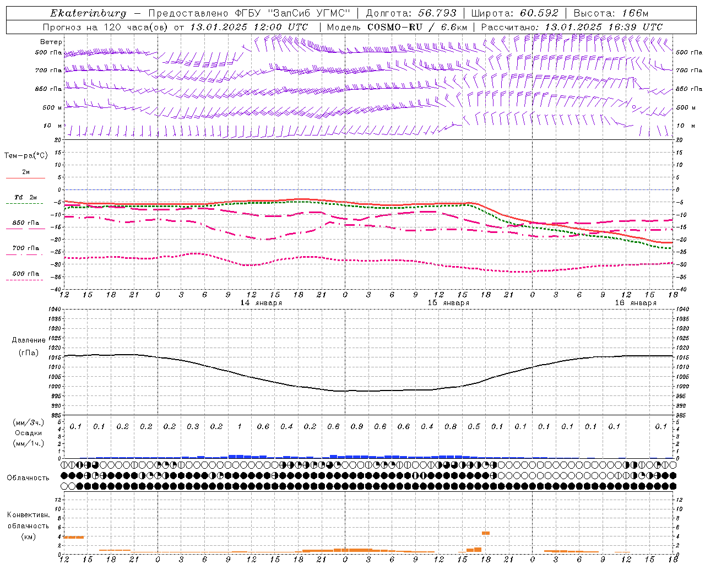This screenshot has height=564, width=705.
Task: Click the (гПа) unit under Давление
Action: [29, 353]
